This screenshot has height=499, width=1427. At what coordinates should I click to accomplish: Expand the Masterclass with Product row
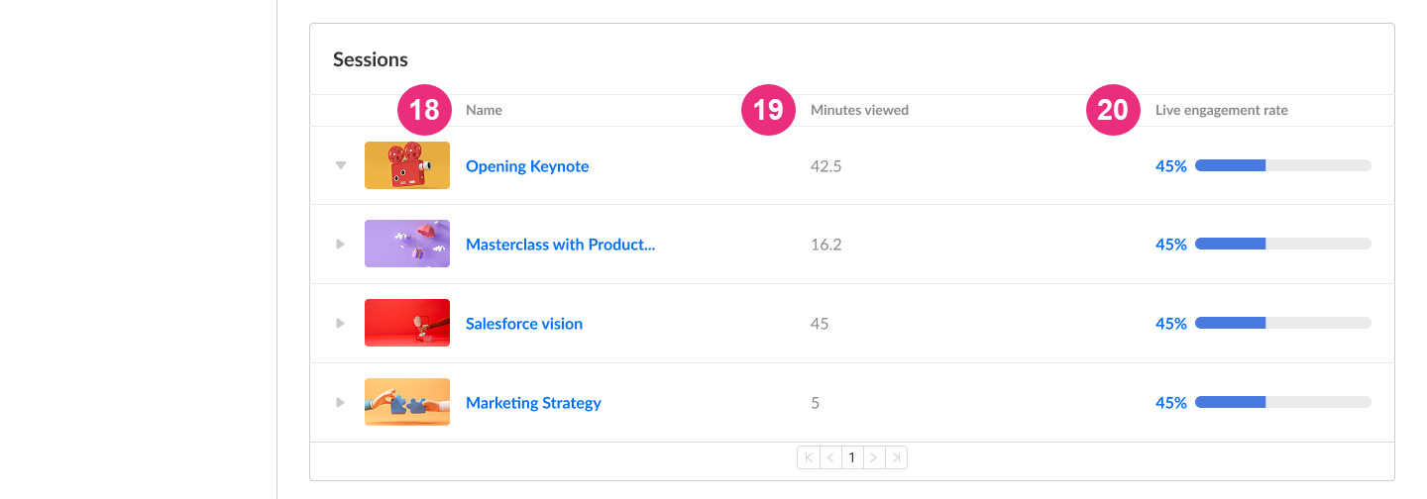tap(341, 244)
